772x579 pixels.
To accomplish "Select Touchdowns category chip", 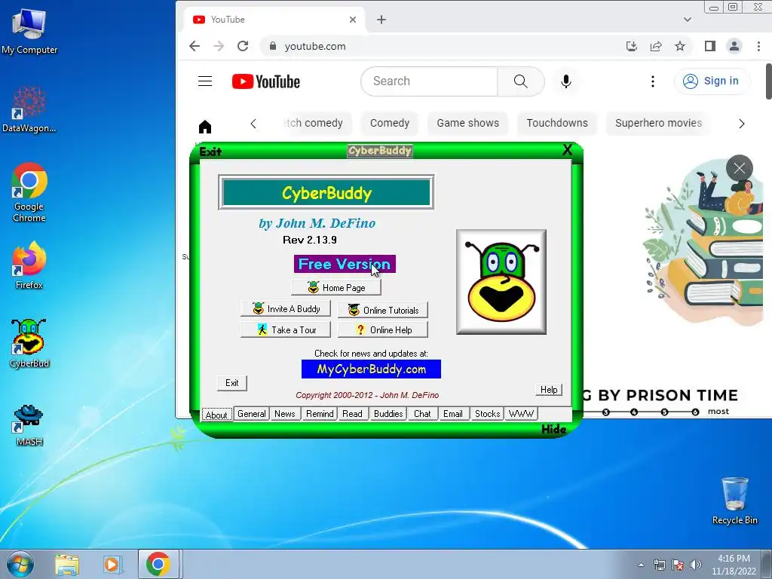I will [x=557, y=123].
